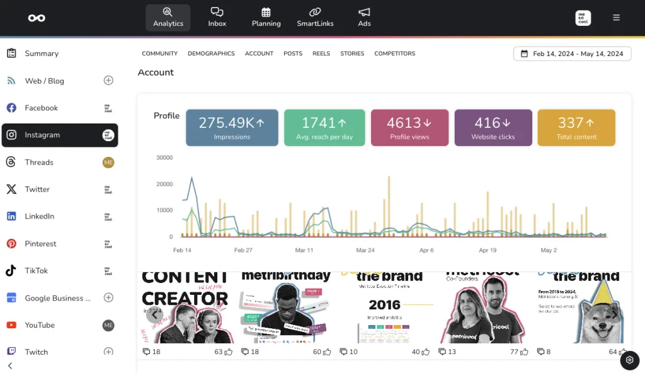Viewport: 645px width, 373px height.
Task: Add a Web / Blog connection
Action: (108, 80)
